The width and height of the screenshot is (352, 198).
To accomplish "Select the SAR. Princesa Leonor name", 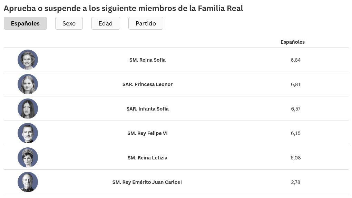I will tap(147, 84).
